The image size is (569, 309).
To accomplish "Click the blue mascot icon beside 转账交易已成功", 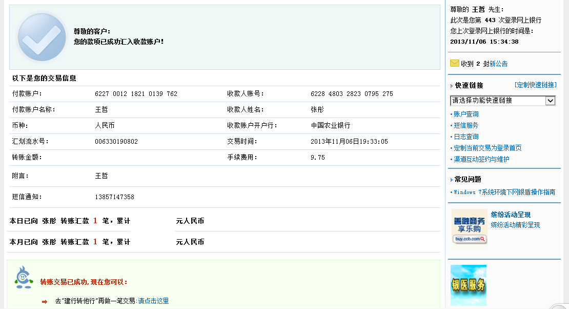I will (23, 277).
